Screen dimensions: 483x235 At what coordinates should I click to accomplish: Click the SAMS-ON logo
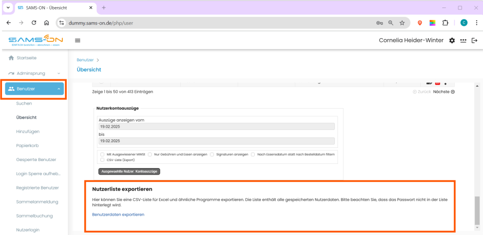click(x=36, y=41)
